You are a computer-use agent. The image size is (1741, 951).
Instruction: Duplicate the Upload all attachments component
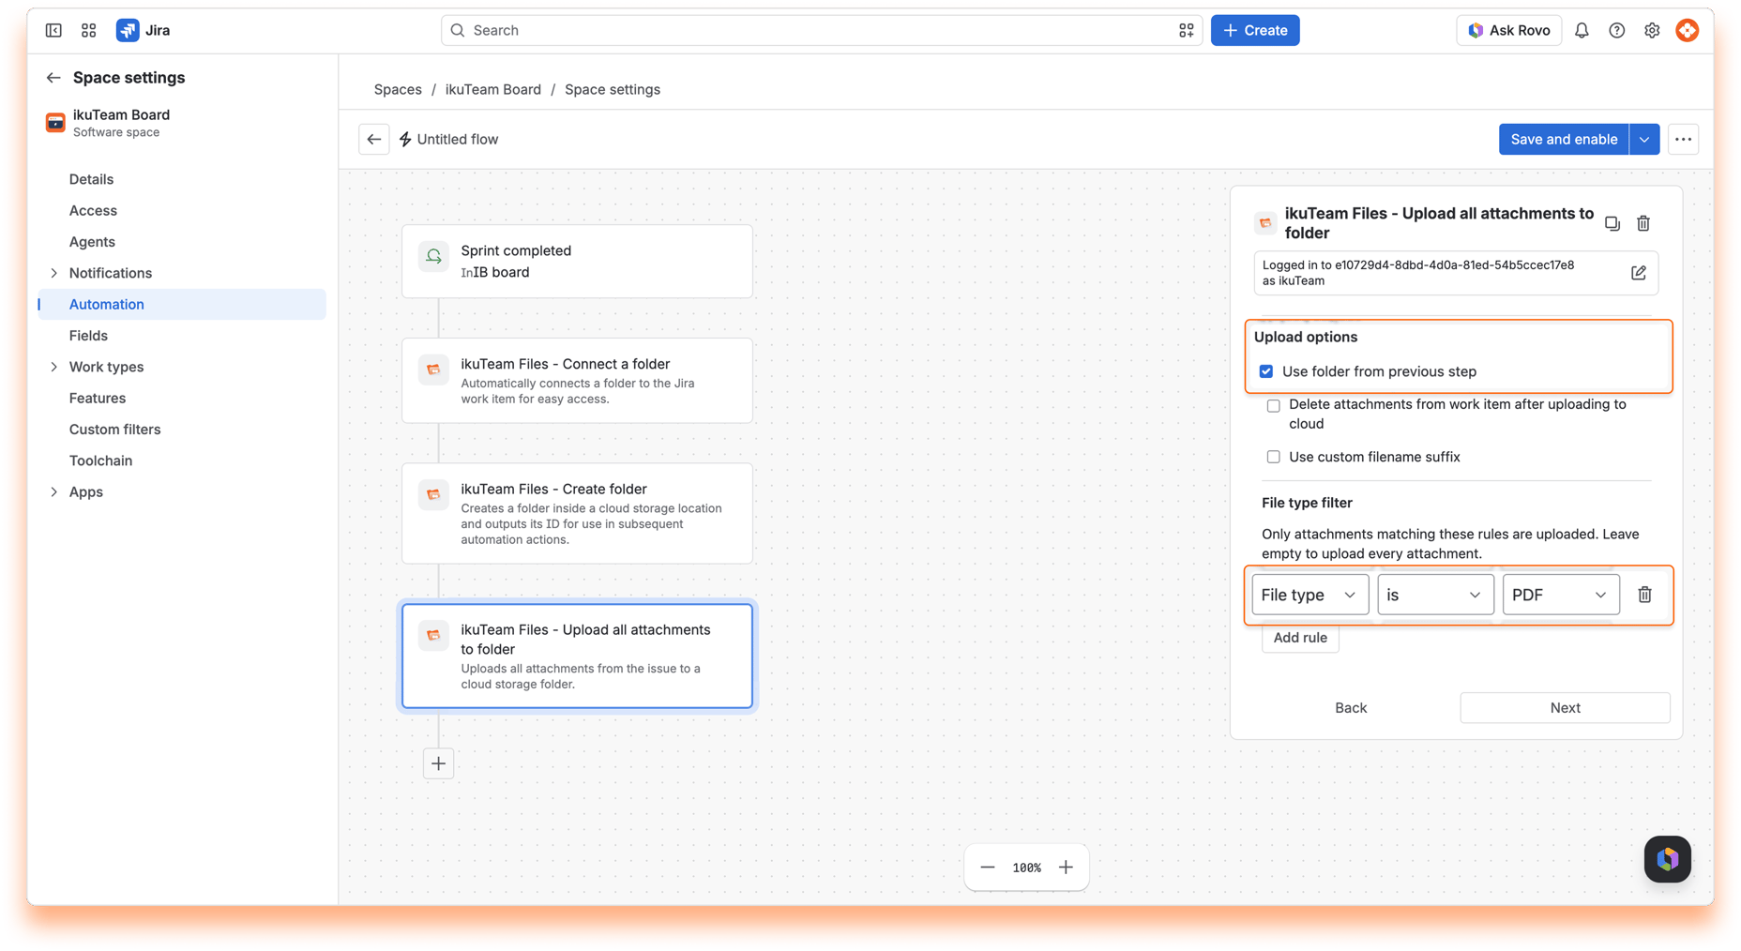click(1612, 223)
